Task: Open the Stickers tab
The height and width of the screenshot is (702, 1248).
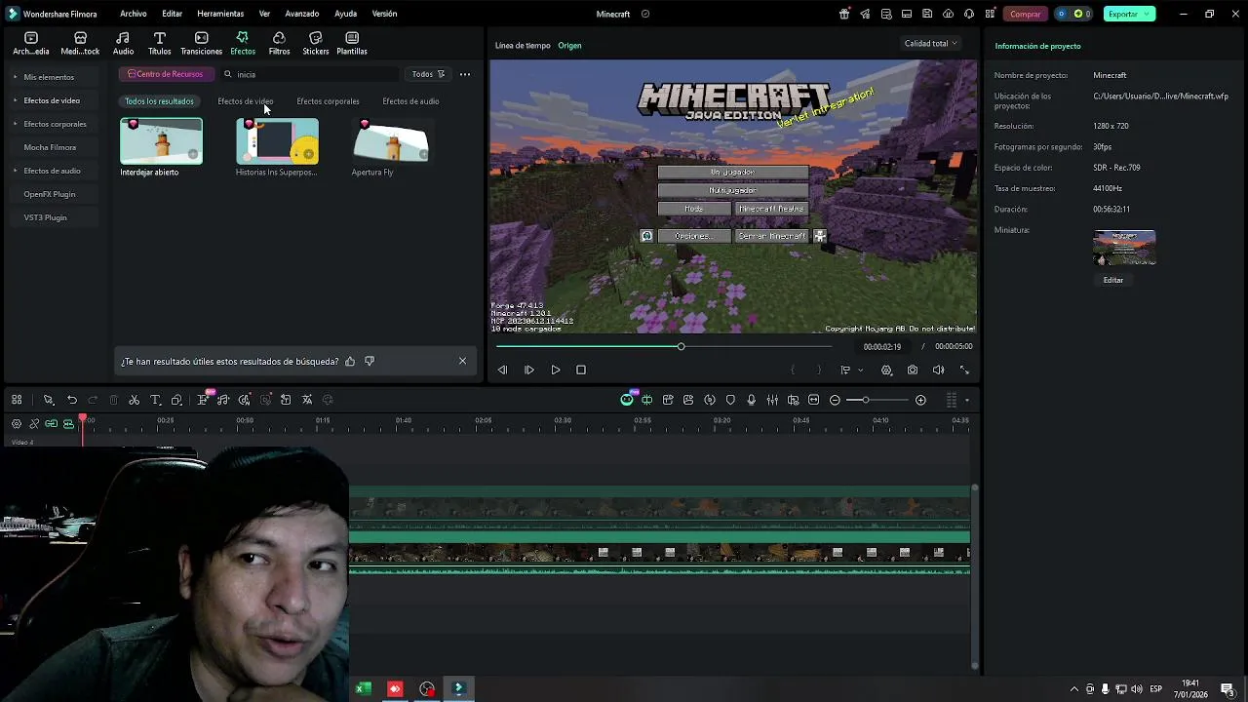Action: (x=315, y=43)
